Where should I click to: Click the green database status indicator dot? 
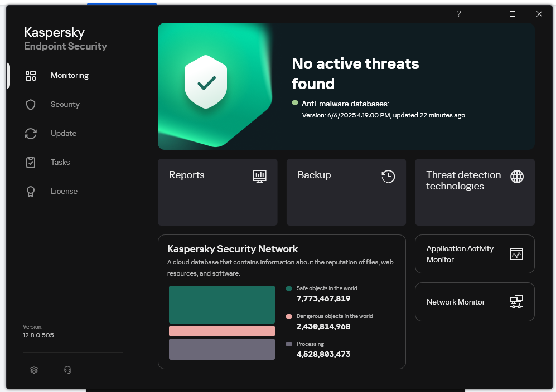tap(295, 102)
